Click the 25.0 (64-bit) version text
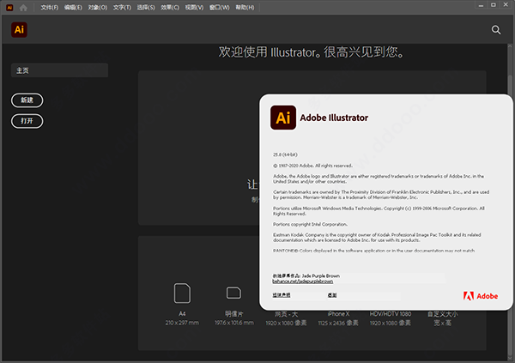 tap(285, 154)
